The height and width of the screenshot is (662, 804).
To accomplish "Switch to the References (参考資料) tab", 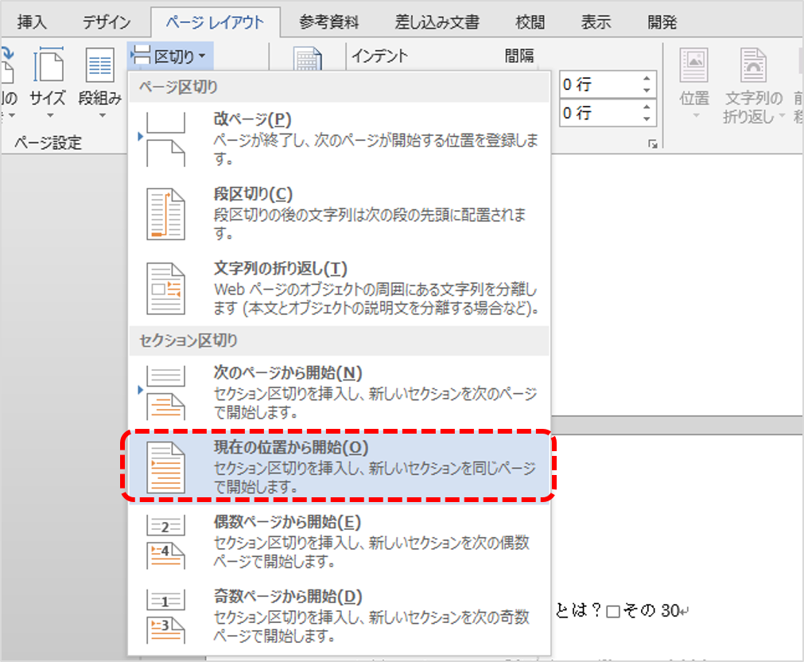I will point(328,21).
